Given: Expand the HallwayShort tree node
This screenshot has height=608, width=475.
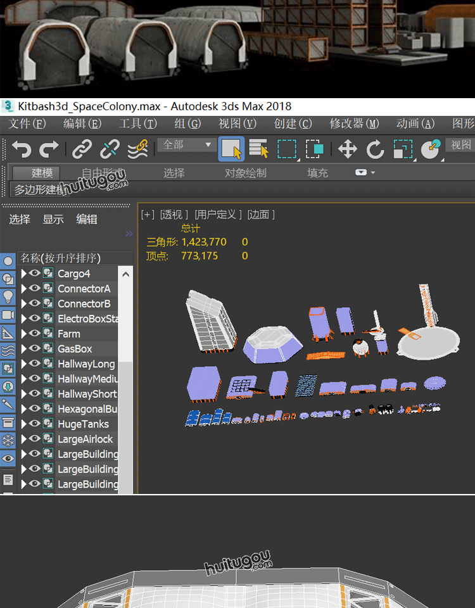Looking at the screenshot, I should (23, 393).
